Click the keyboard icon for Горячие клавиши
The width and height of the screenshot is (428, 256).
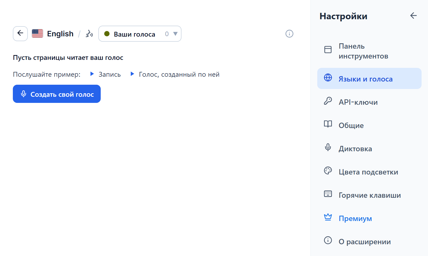click(x=328, y=194)
